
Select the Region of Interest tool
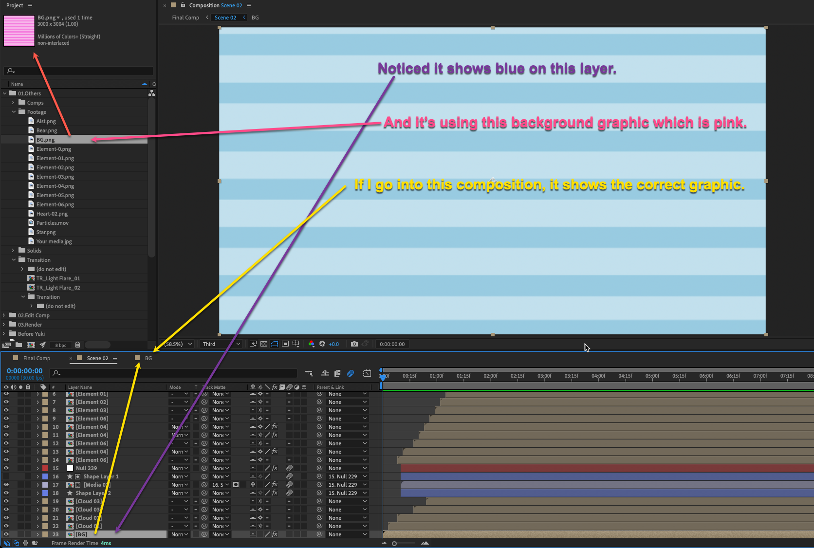tap(285, 344)
